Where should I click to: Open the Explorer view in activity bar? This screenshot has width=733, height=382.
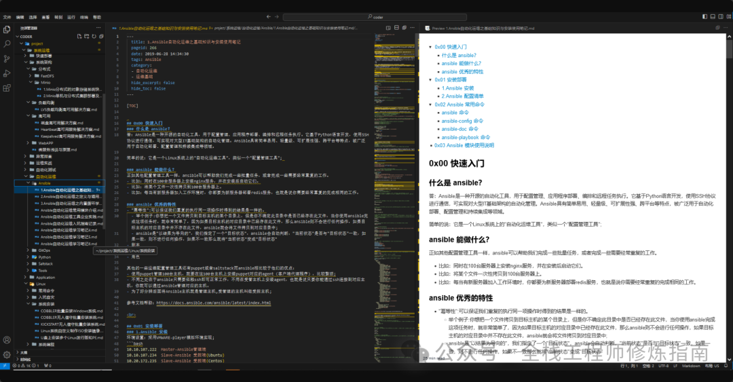click(7, 29)
